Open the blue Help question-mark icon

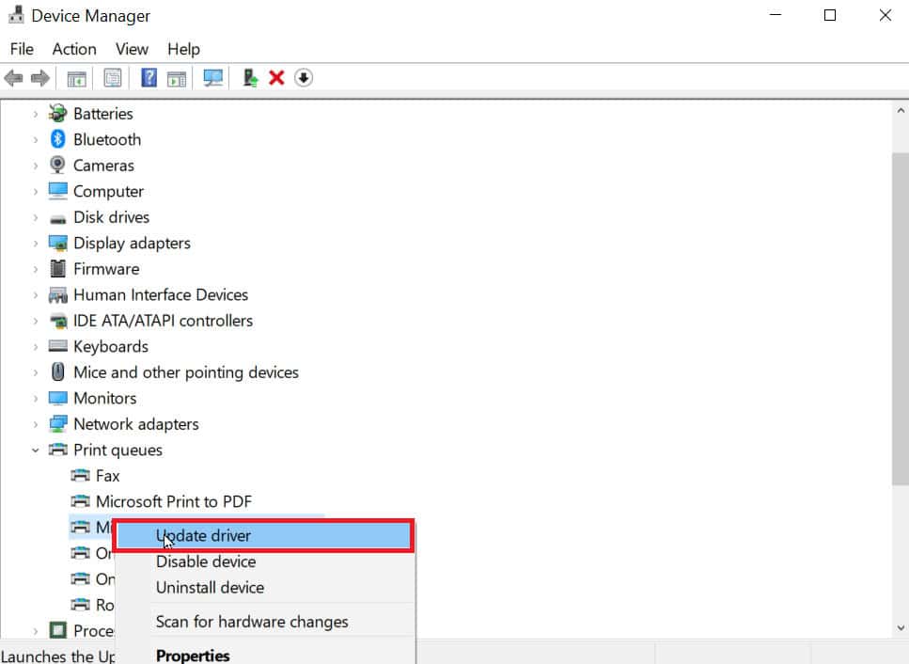coord(149,78)
